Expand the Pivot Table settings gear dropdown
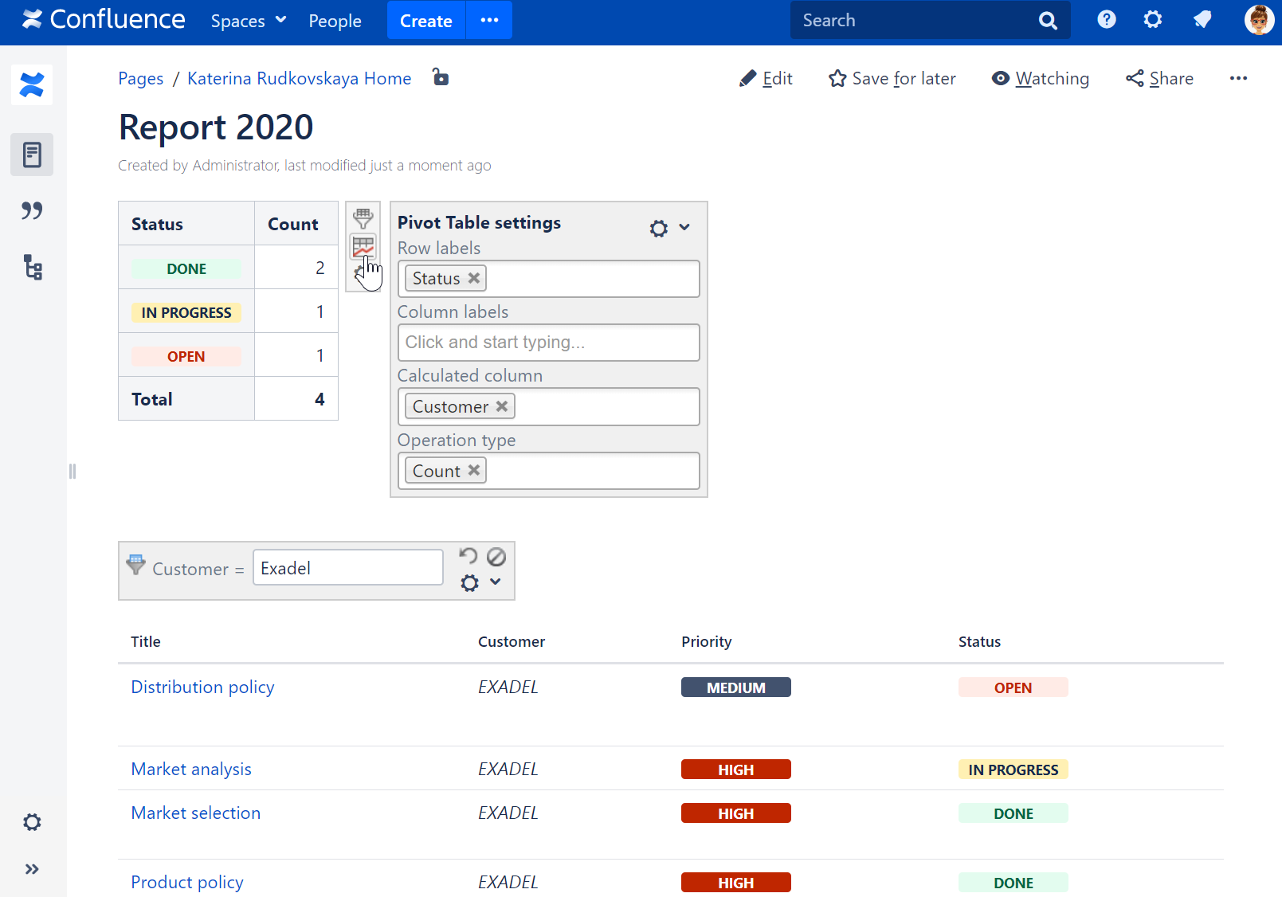 tap(669, 228)
